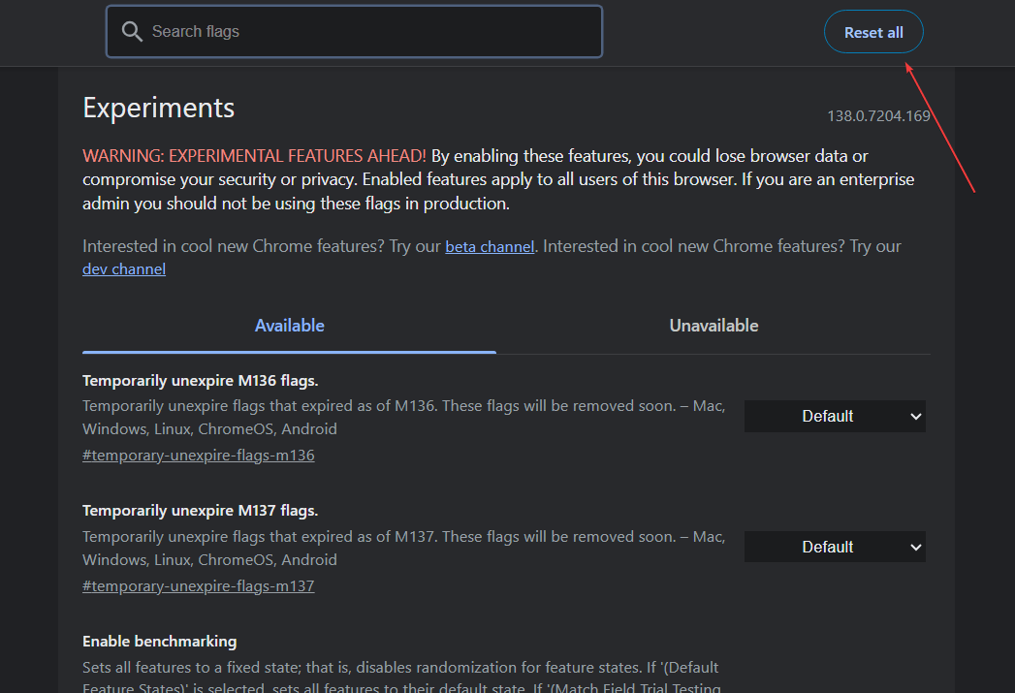Image resolution: width=1015 pixels, height=693 pixels.
Task: Click the magnifier icon in search box
Action: pos(132,31)
